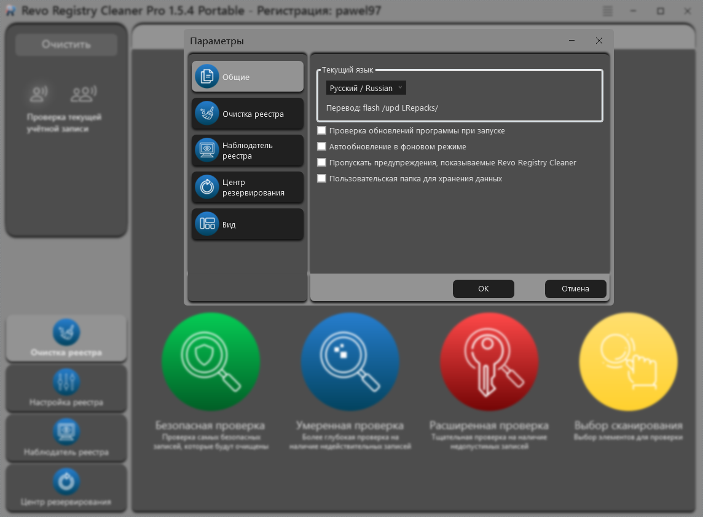Open Центр резервирования in the main sidebar
This screenshot has height=517, width=703.
66,487
